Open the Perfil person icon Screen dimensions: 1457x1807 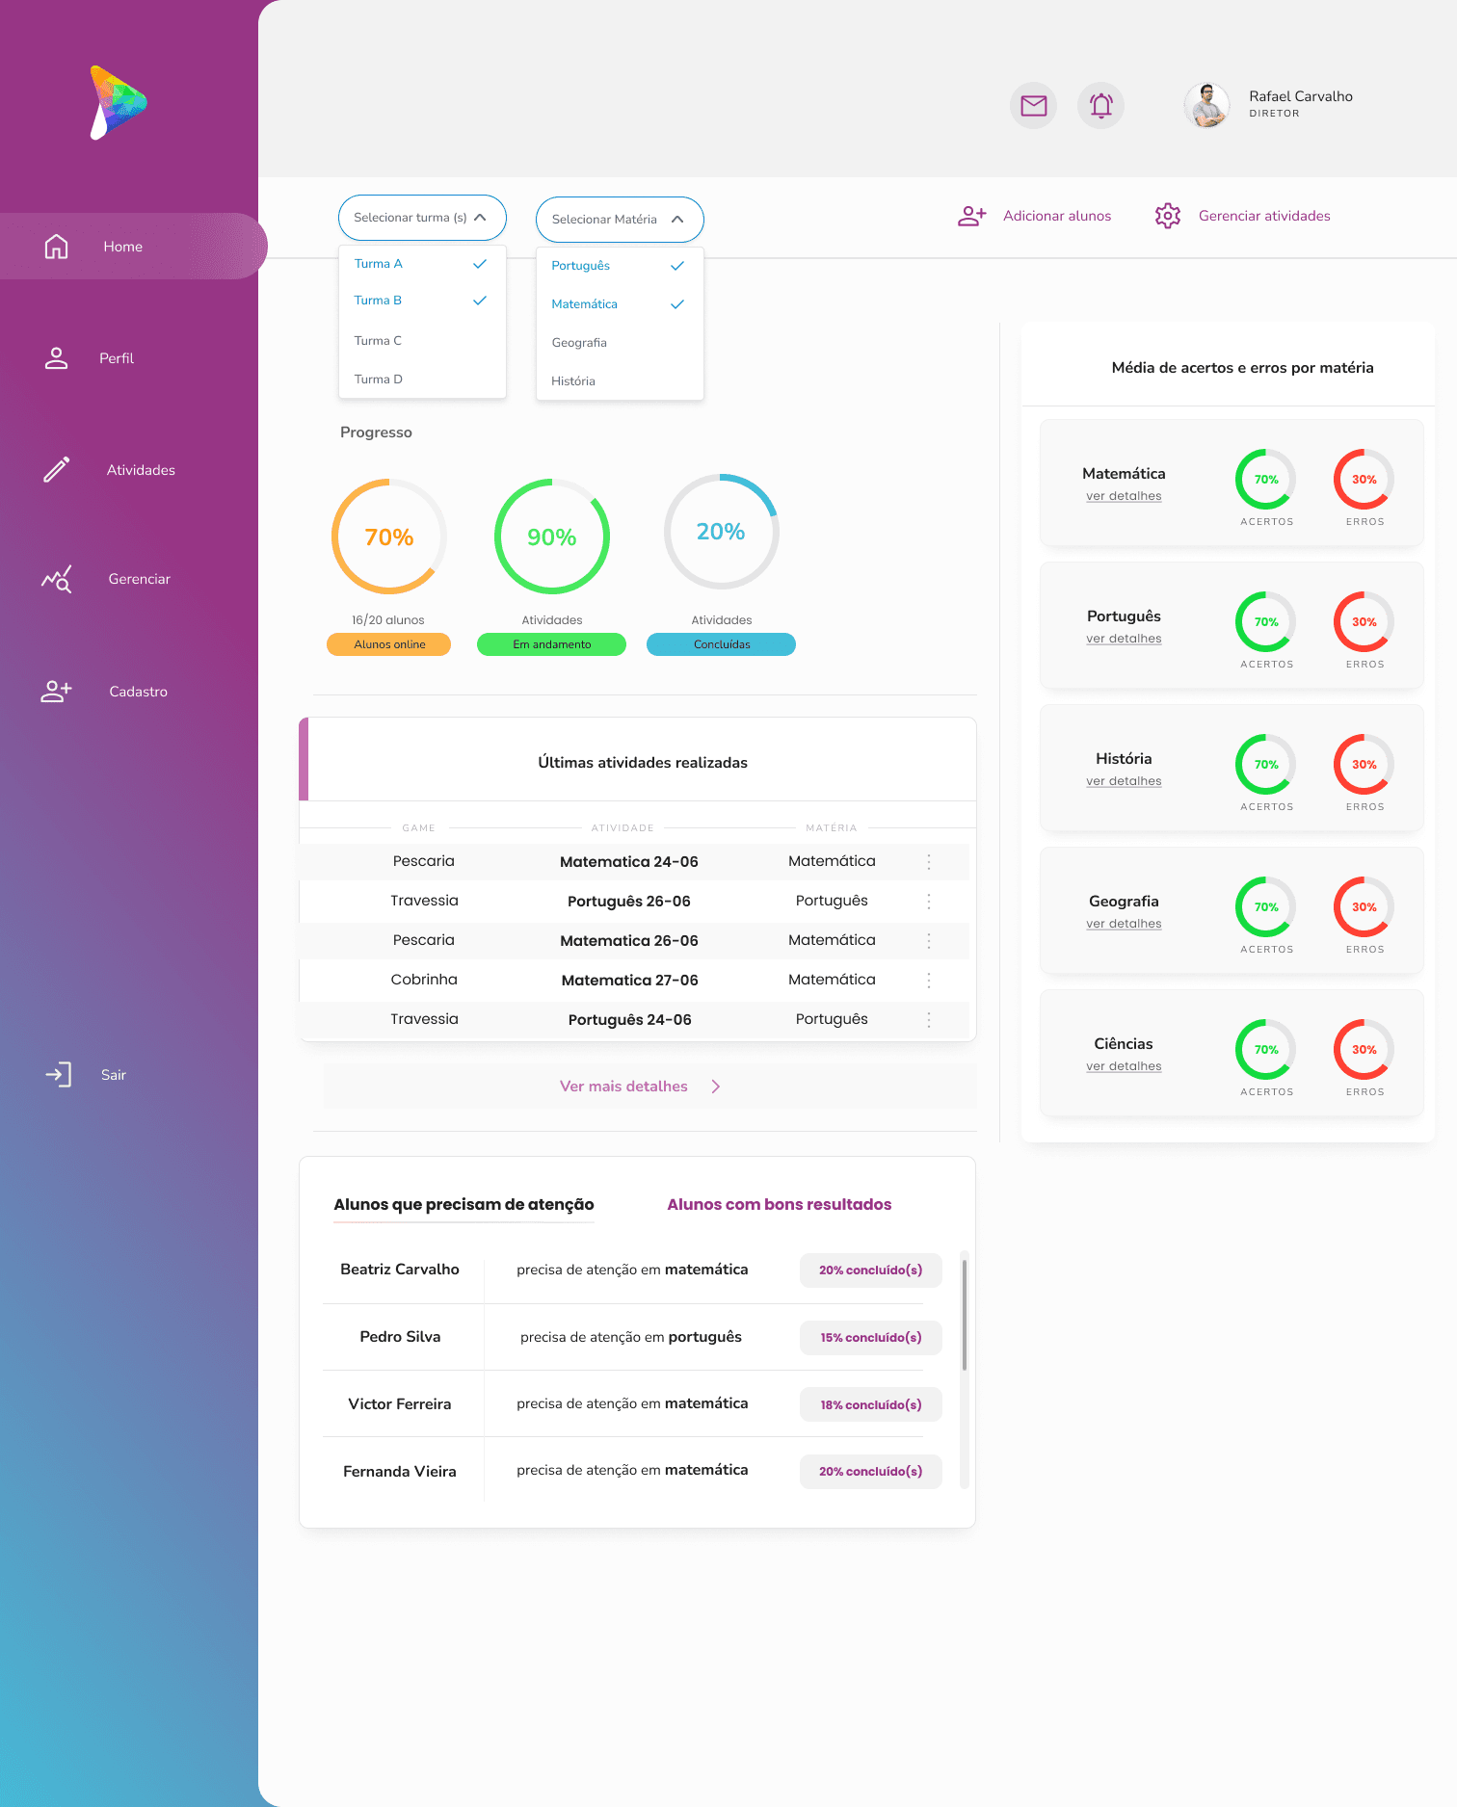57,358
